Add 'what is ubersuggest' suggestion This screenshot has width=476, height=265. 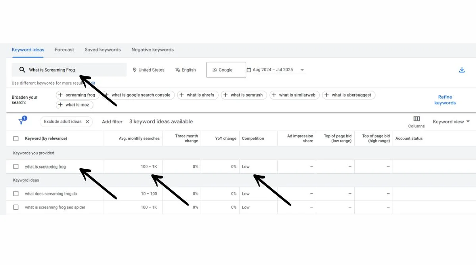(x=349, y=95)
